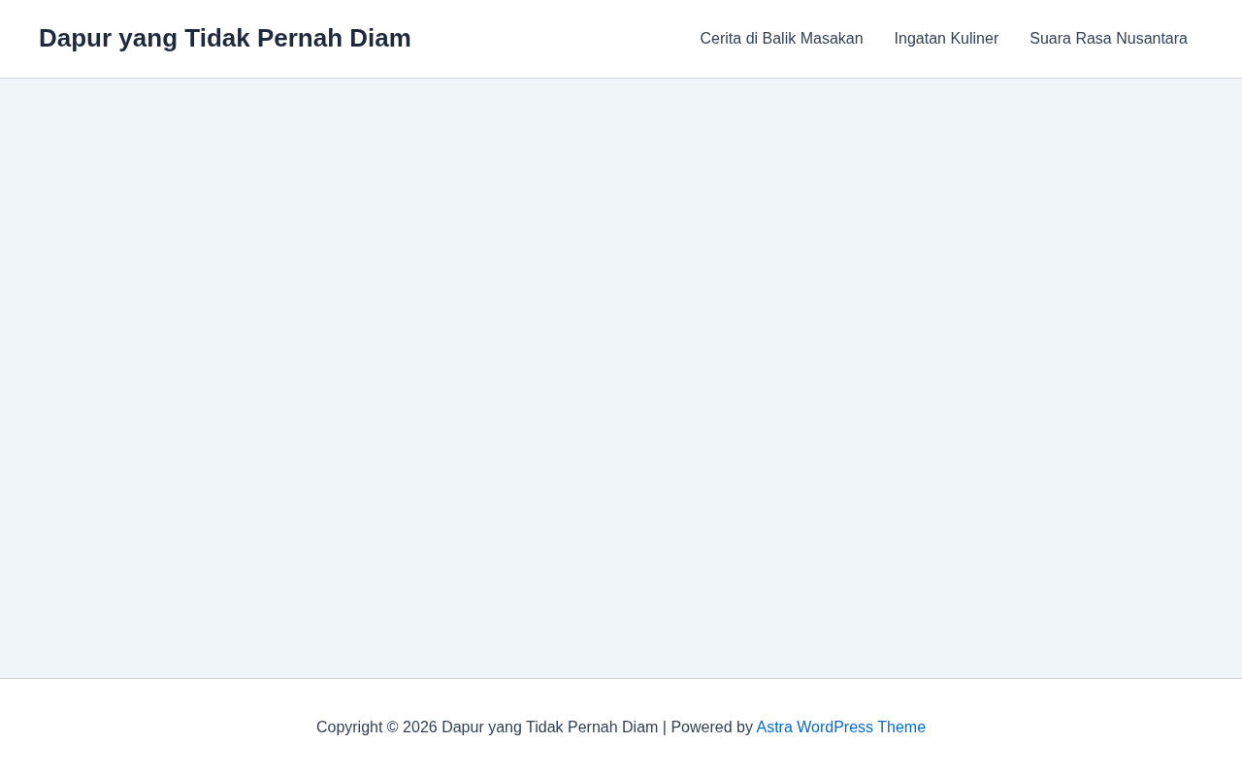The image size is (1242, 776).
Task: Click the empty main content area
Action: coord(621,378)
